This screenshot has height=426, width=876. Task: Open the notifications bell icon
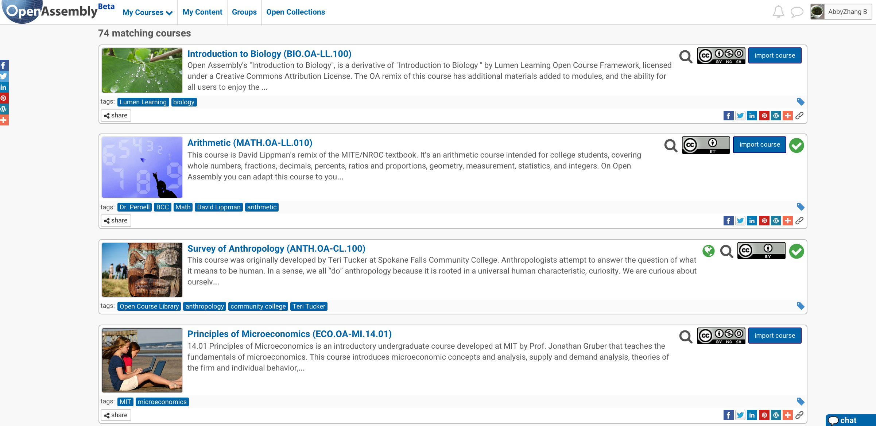click(x=778, y=12)
